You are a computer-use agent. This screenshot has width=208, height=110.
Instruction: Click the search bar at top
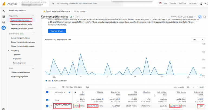coord(86,4)
